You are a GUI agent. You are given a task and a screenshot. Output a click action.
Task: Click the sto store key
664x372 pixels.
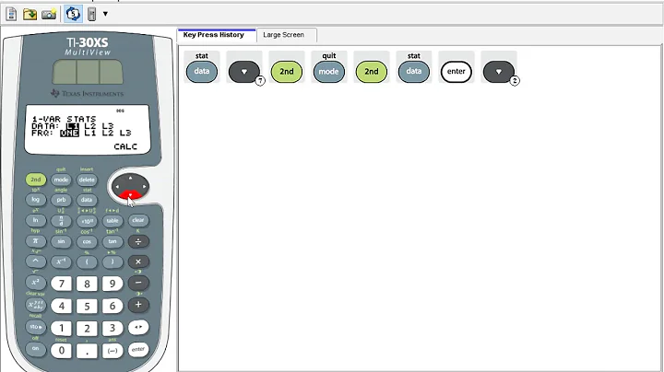click(36, 327)
